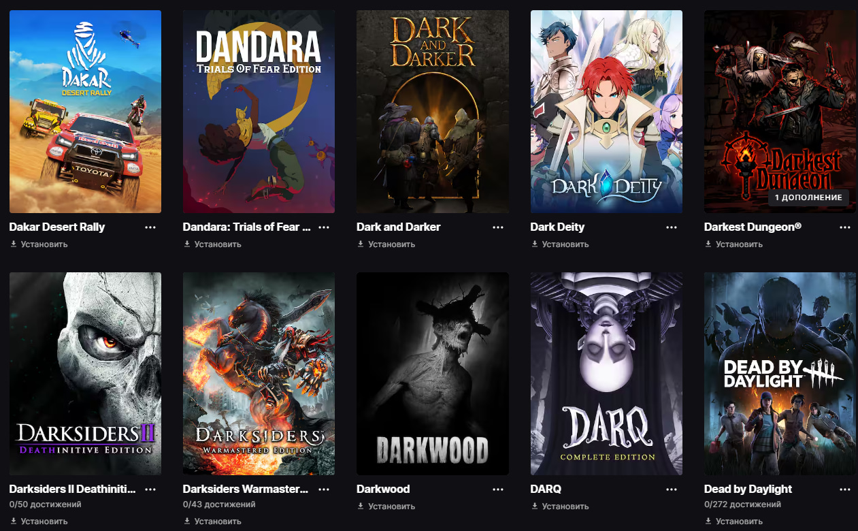Click the Darkest Dungeon 1 дополнение badge
This screenshot has width=858, height=531.
coord(808,198)
